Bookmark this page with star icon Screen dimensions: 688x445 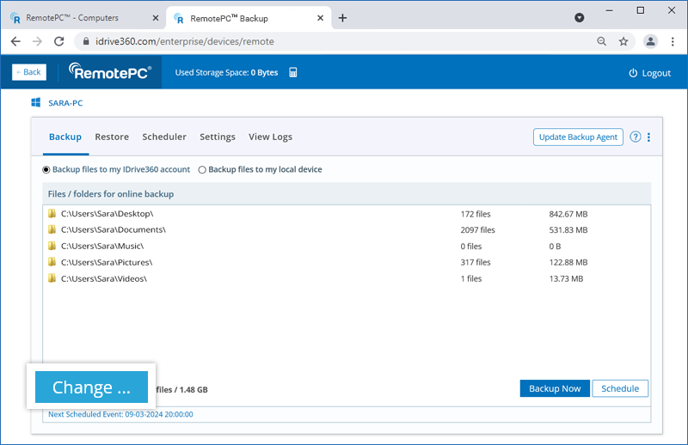pyautogui.click(x=623, y=41)
